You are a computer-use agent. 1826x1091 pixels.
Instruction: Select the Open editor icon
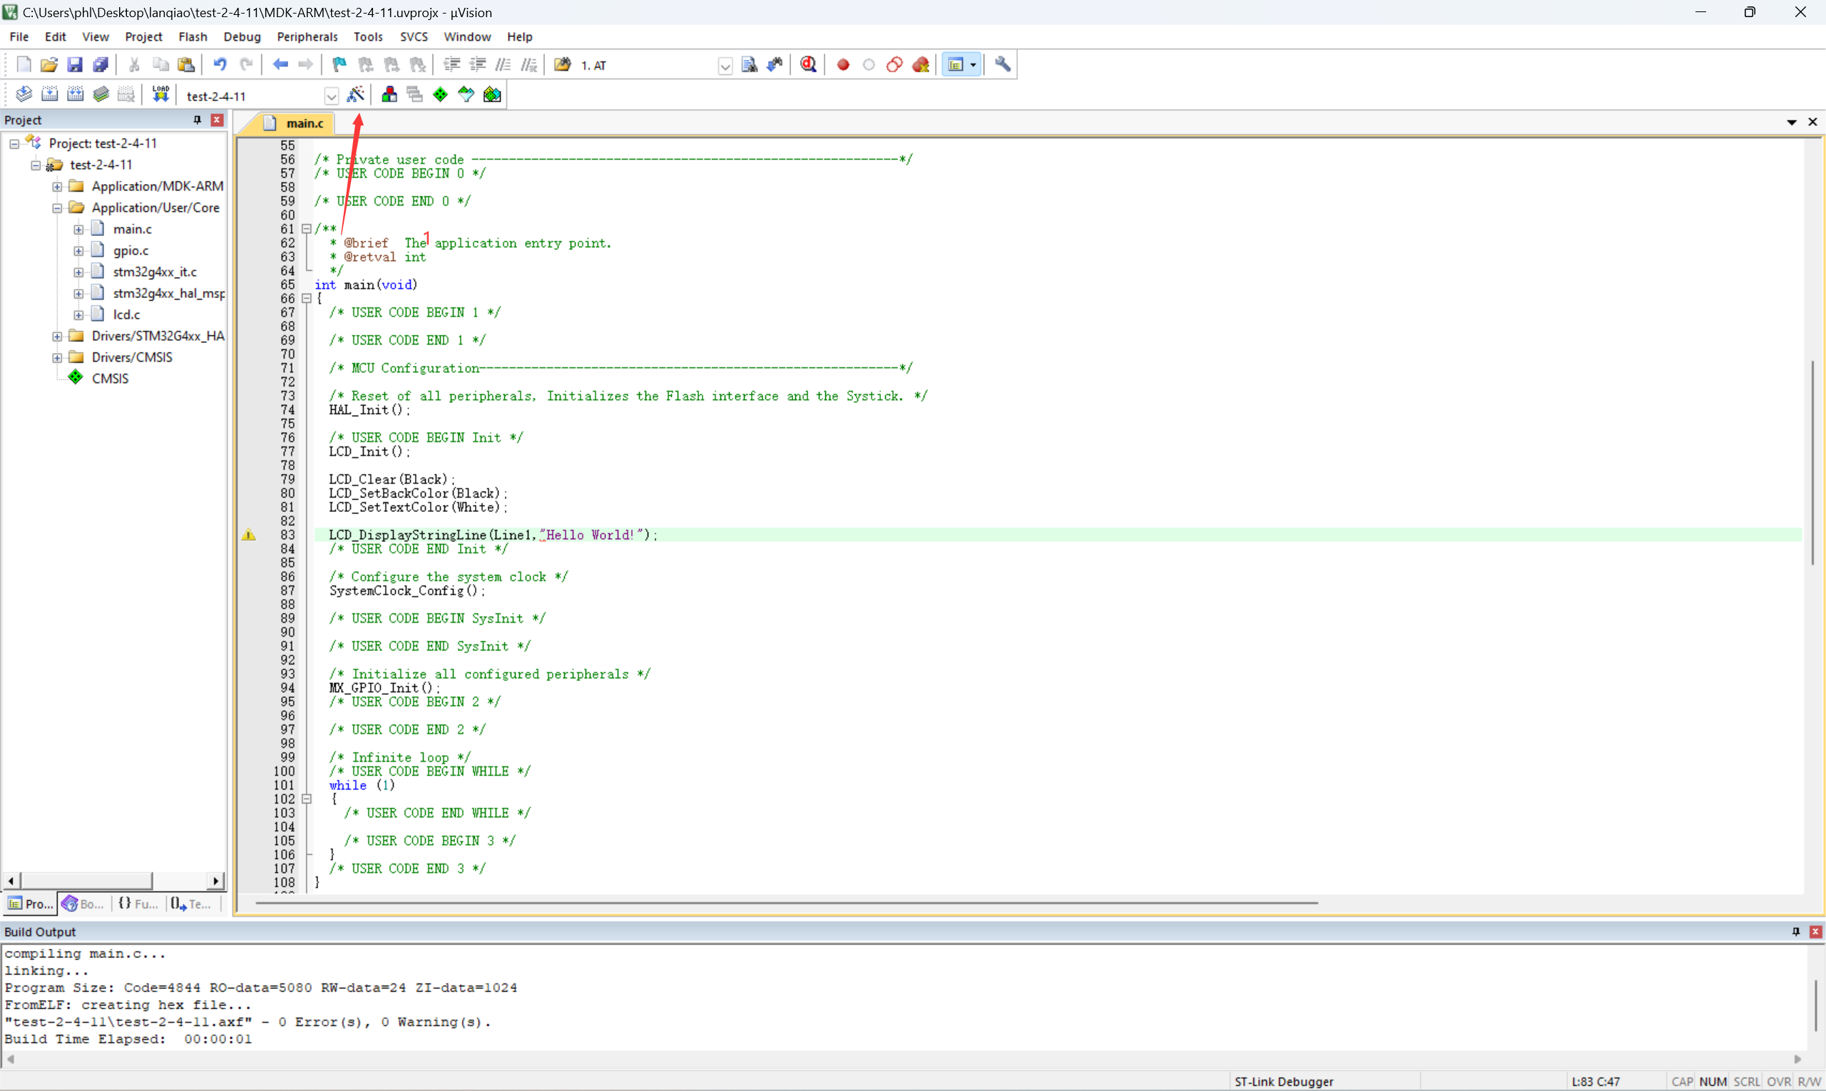pos(48,63)
